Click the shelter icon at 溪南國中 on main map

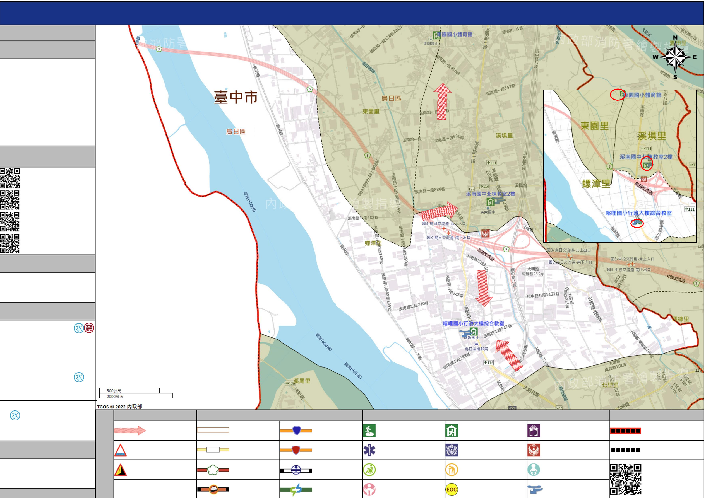point(491,202)
